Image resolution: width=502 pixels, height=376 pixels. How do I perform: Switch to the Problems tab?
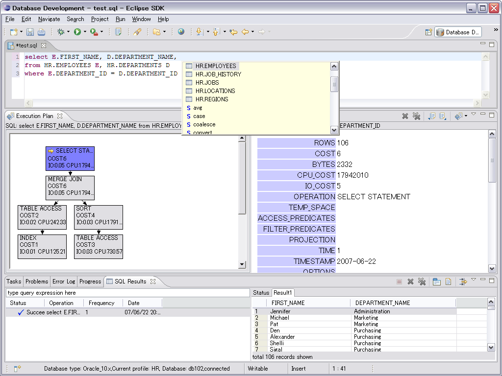37,282
